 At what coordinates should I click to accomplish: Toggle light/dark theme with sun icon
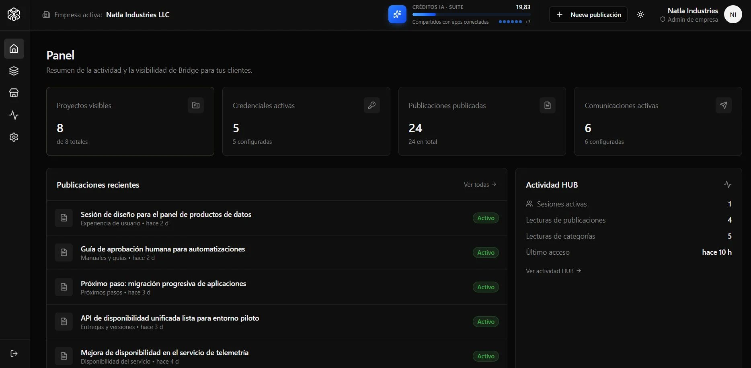[640, 14]
